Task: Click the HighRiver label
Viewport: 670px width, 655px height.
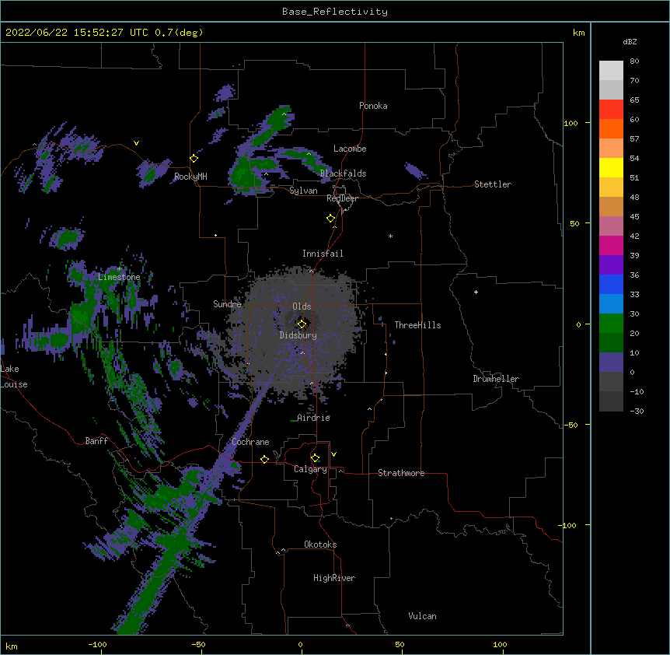Action: click(x=334, y=578)
